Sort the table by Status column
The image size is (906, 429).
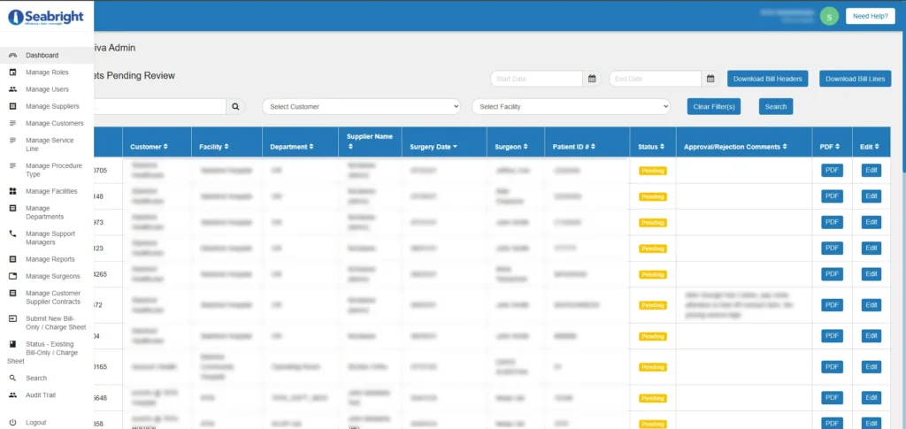click(651, 147)
